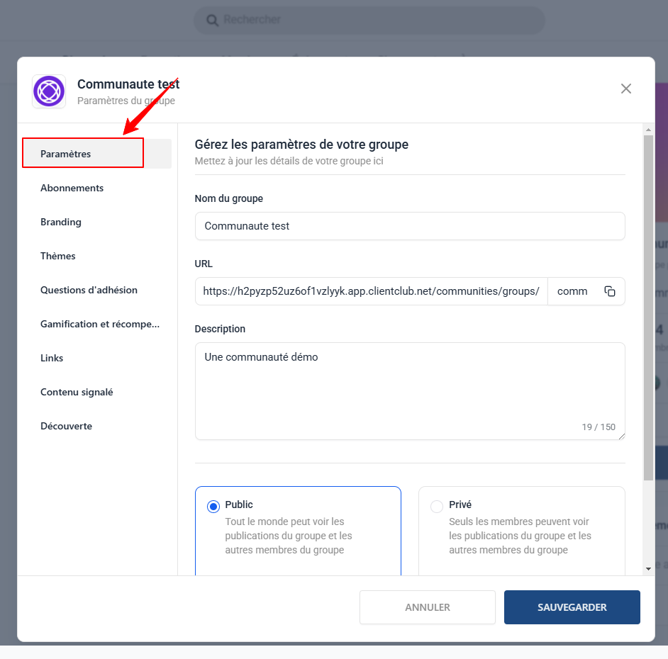Open the Paramètres sidebar tab
Image resolution: width=668 pixels, height=659 pixels.
66,154
